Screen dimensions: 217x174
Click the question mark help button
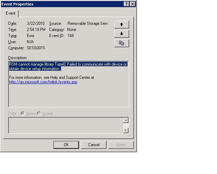[x=126, y=4]
